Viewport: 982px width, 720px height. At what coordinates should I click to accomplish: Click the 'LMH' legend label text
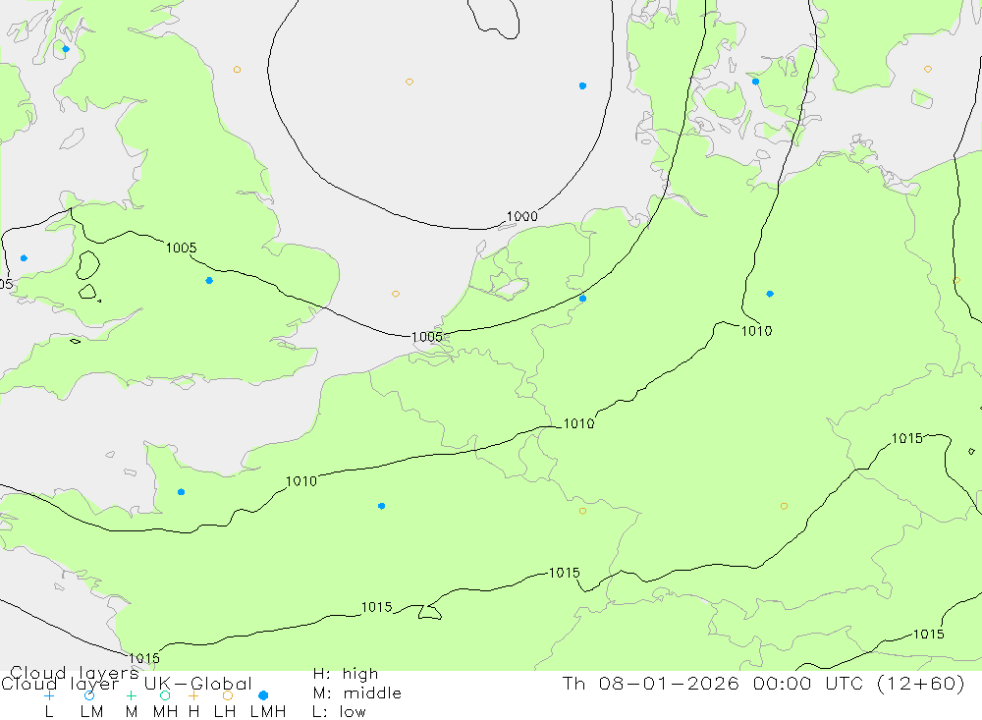(268, 712)
